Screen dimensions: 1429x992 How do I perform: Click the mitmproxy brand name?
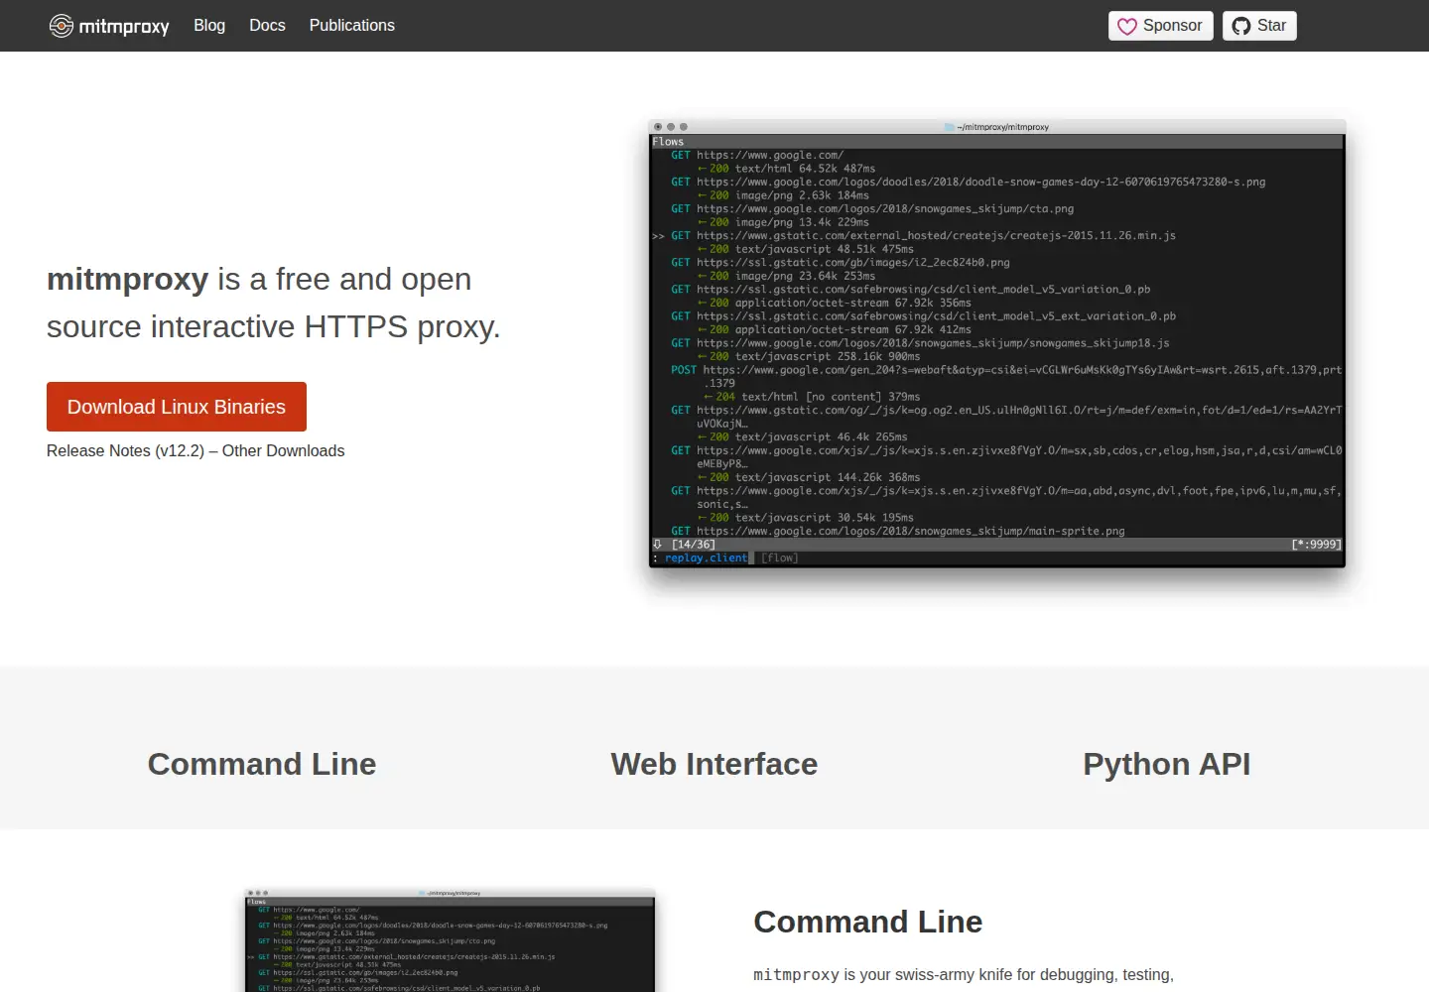[x=124, y=26]
